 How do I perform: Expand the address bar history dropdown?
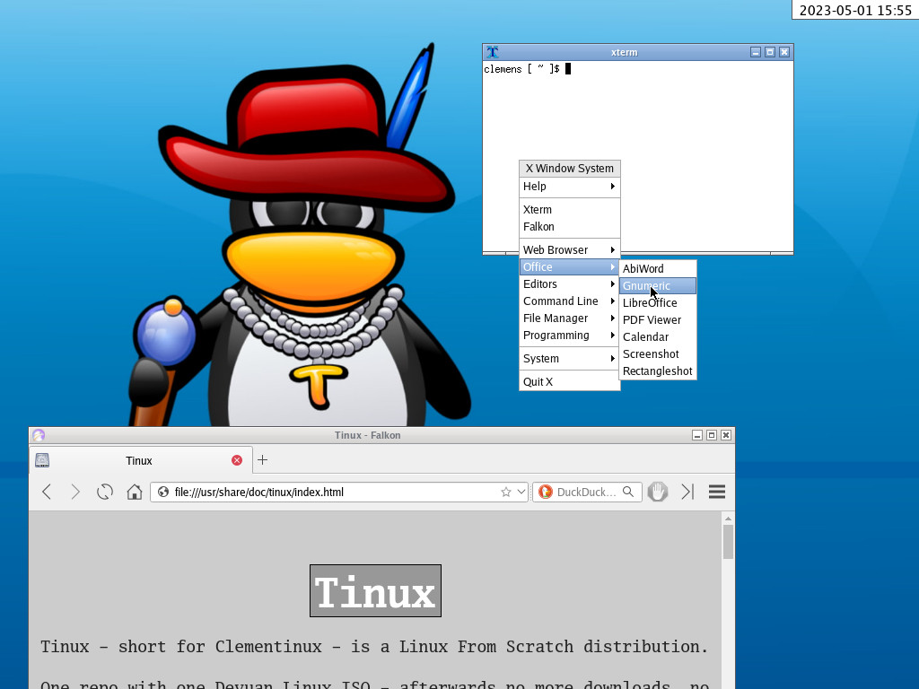(x=521, y=492)
